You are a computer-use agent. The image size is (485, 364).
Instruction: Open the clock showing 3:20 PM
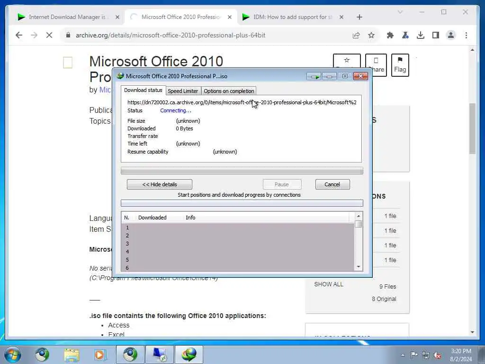pos(461,355)
